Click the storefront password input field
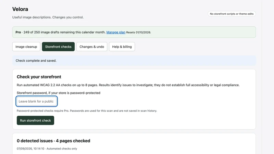This screenshot has height=154, width=274. click(x=37, y=101)
